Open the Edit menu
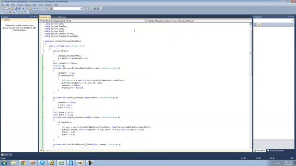The width and height of the screenshot is (296, 166). click(x=7, y=5)
